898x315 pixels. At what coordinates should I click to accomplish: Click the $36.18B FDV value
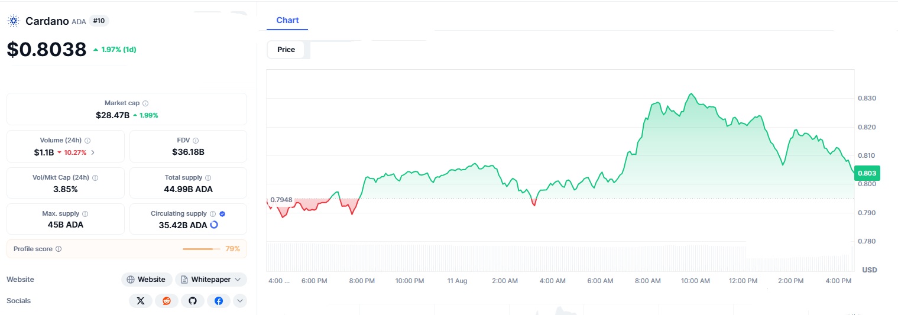point(188,152)
